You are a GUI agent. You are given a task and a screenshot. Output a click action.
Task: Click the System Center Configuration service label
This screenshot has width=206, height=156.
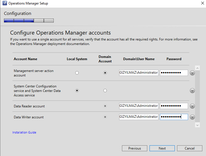tap(37, 91)
